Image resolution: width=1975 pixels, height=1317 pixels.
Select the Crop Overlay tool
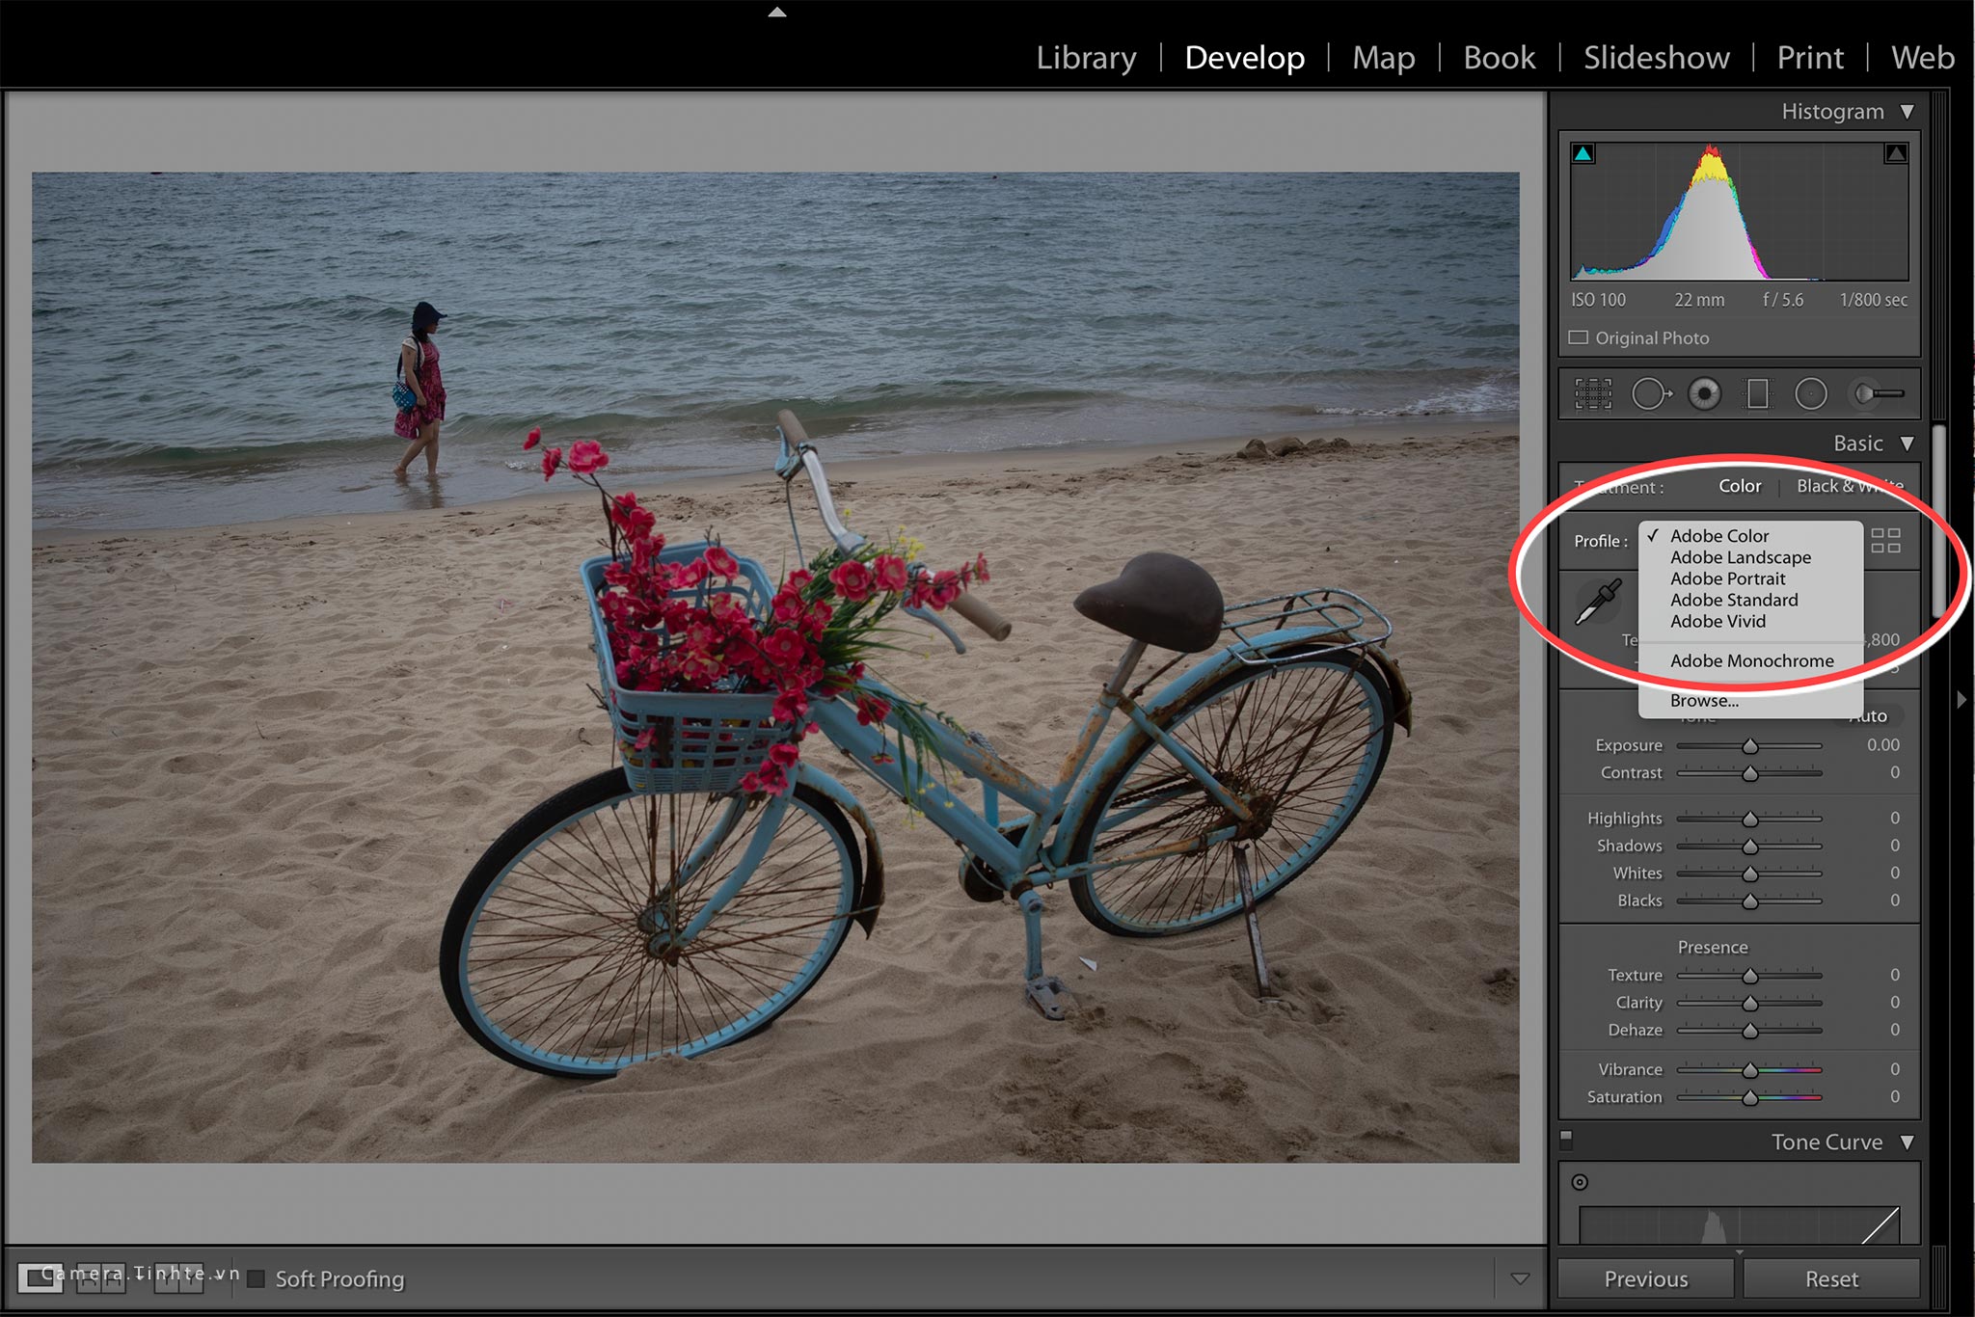(x=1593, y=393)
